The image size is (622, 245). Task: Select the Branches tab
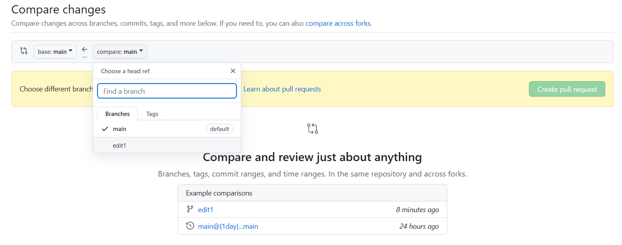[118, 114]
